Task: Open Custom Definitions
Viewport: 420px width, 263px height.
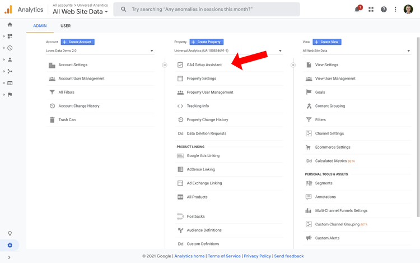Action: point(203,244)
